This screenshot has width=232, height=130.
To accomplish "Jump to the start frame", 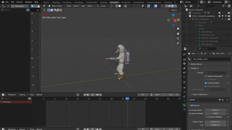I will pyautogui.click(x=85, y=95).
